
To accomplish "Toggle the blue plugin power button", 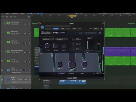I will tap(42, 27).
